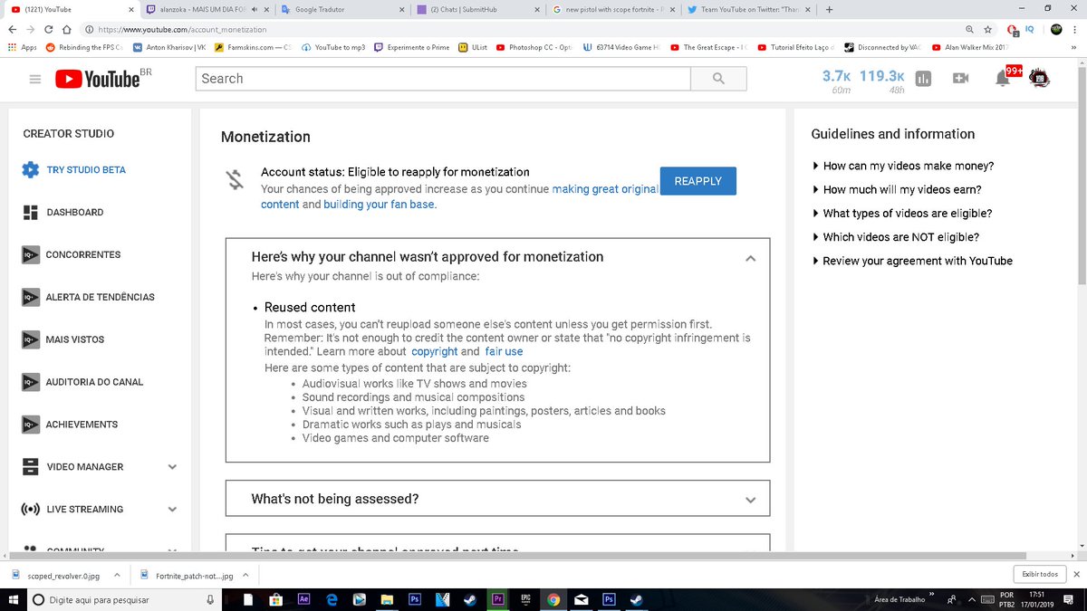Open MAIS VISTOS in the sidebar
1087x611 pixels.
click(x=75, y=340)
